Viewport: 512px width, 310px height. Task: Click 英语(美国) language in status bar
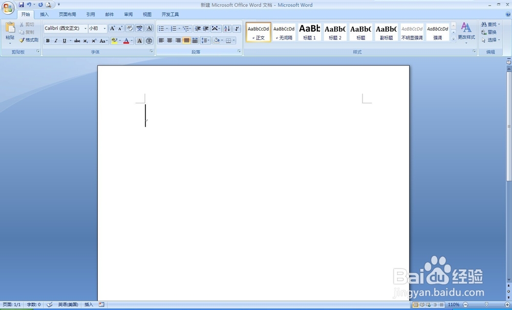pyautogui.click(x=68, y=304)
